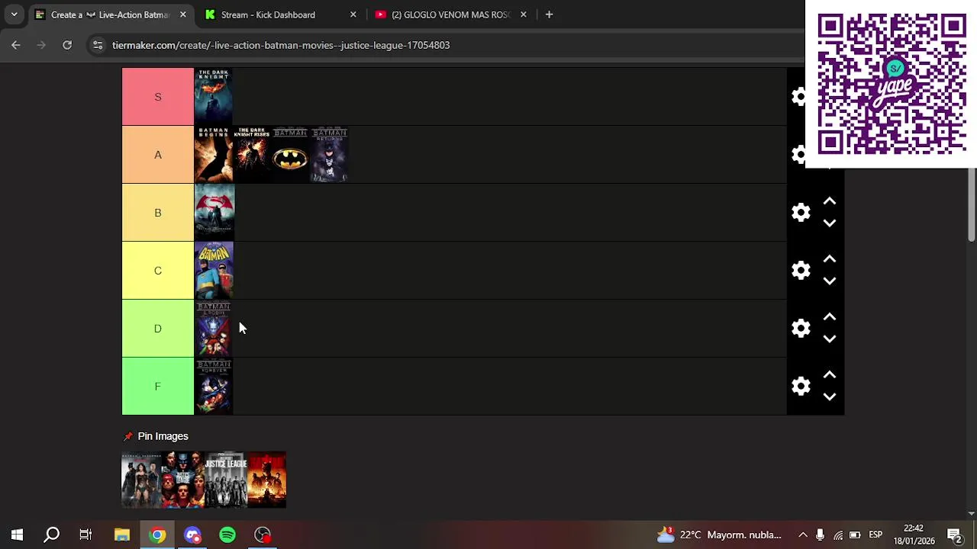Open settings gear for tier D
The width and height of the screenshot is (977, 549).
(x=801, y=329)
